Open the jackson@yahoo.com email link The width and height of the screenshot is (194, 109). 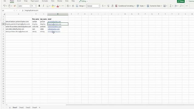[x=54, y=21]
